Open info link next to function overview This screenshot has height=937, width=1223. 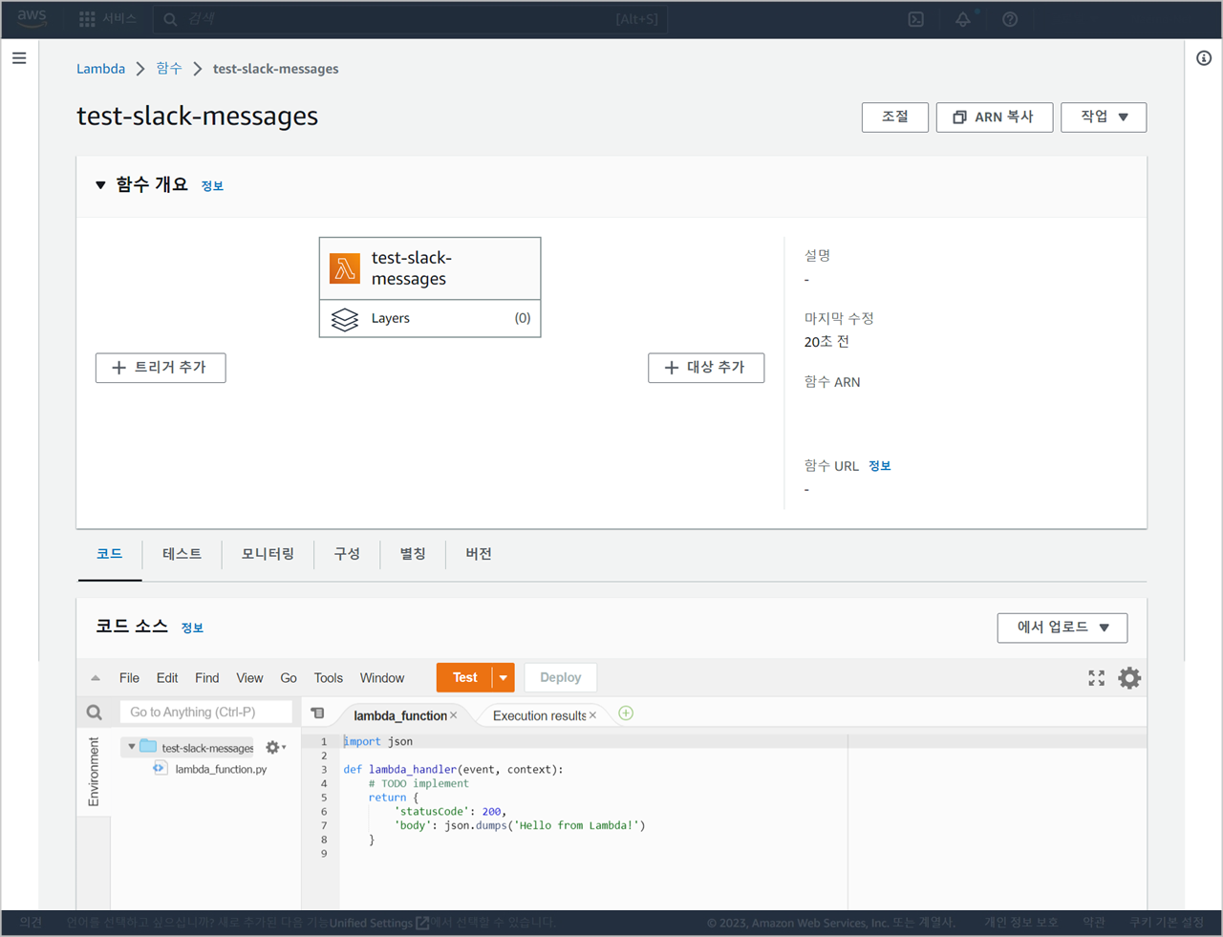[x=212, y=186]
